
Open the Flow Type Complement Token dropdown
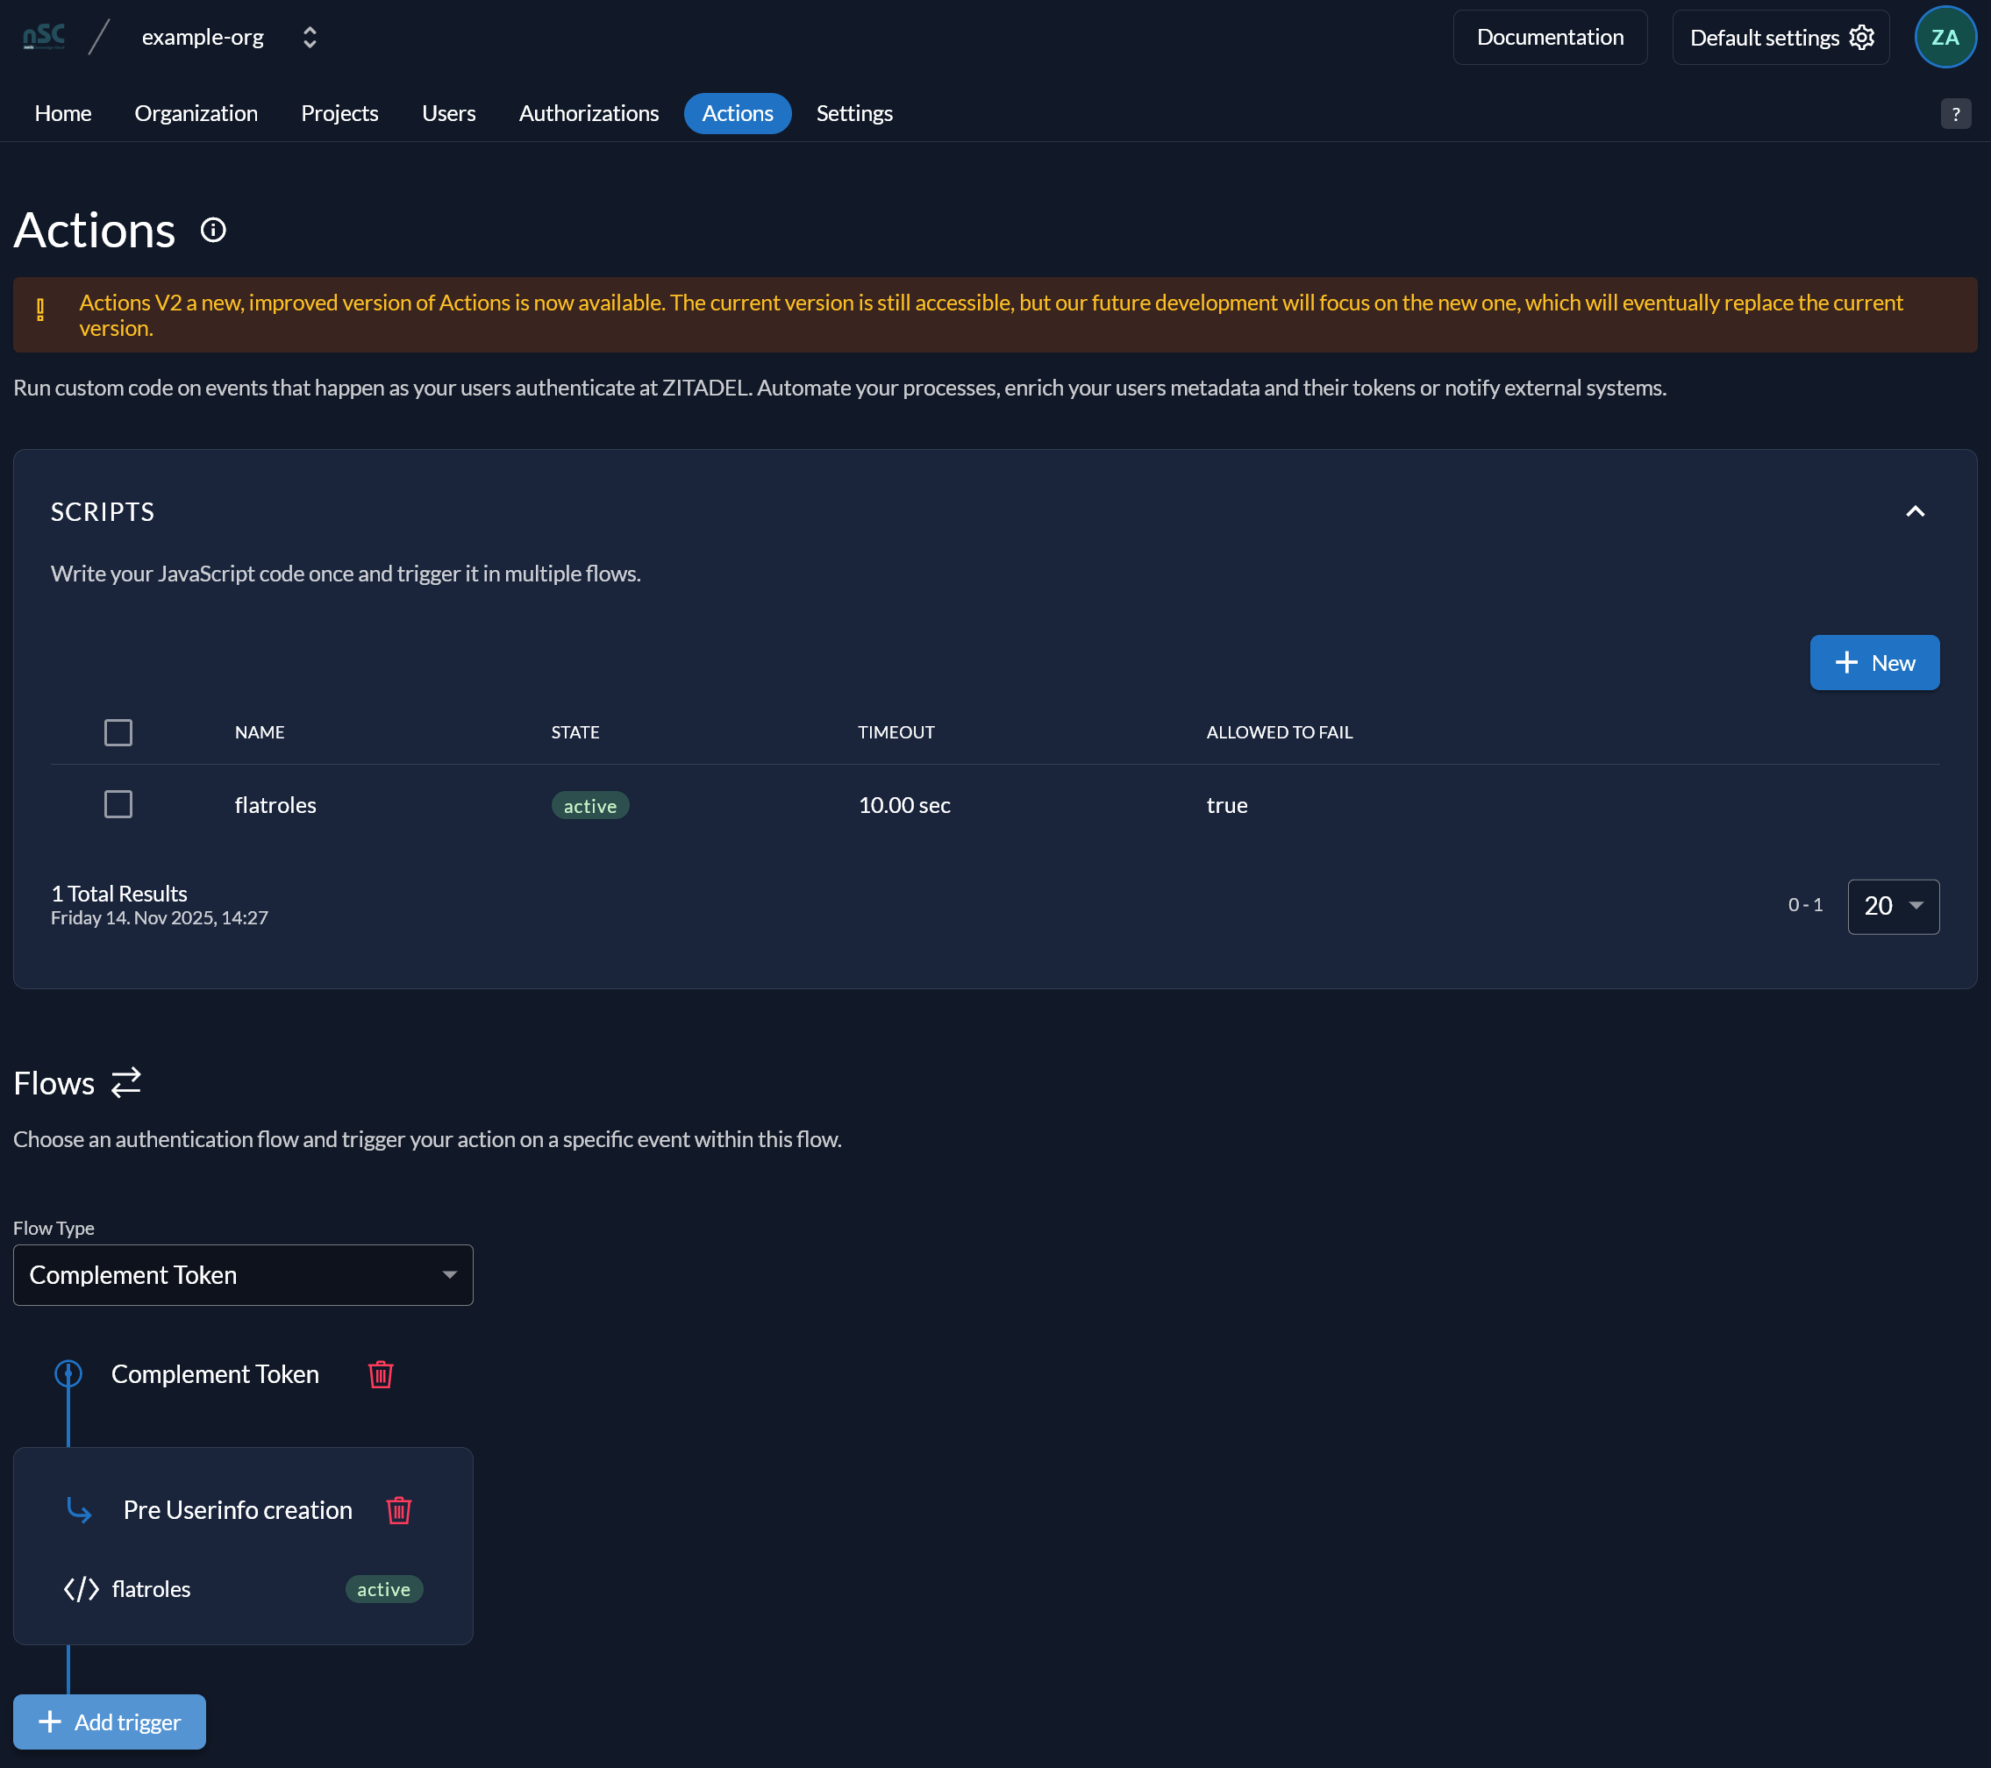[243, 1274]
